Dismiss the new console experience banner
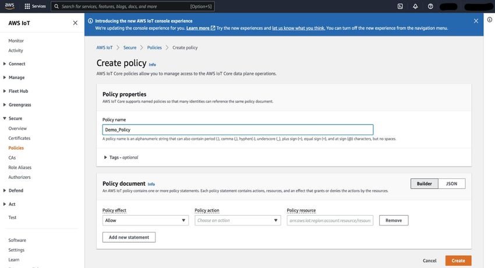The width and height of the screenshot is (495, 268). pos(476,21)
